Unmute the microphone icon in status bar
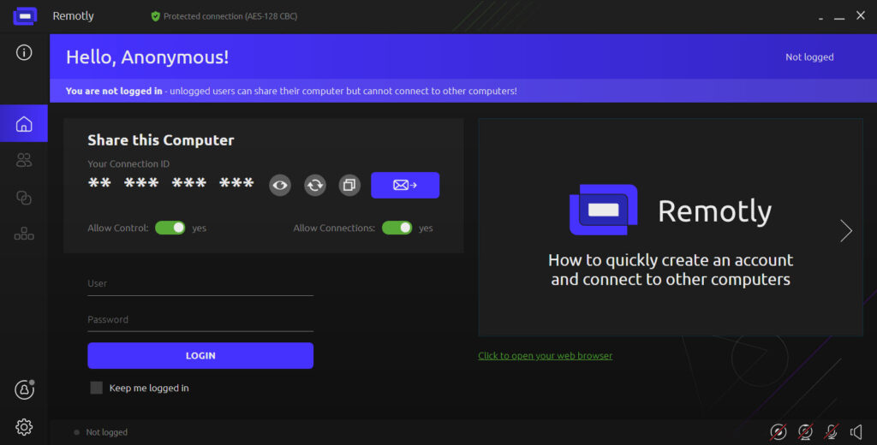The width and height of the screenshot is (877, 445). 832,431
